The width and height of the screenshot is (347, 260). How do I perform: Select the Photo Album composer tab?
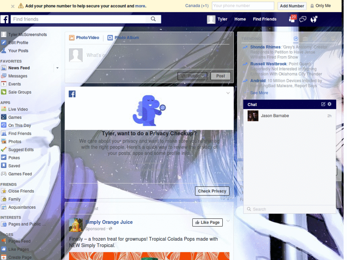click(x=123, y=38)
